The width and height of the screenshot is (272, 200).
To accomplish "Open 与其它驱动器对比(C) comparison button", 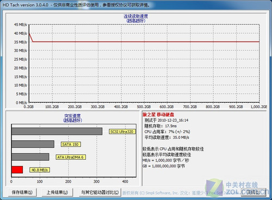I will (100, 192).
